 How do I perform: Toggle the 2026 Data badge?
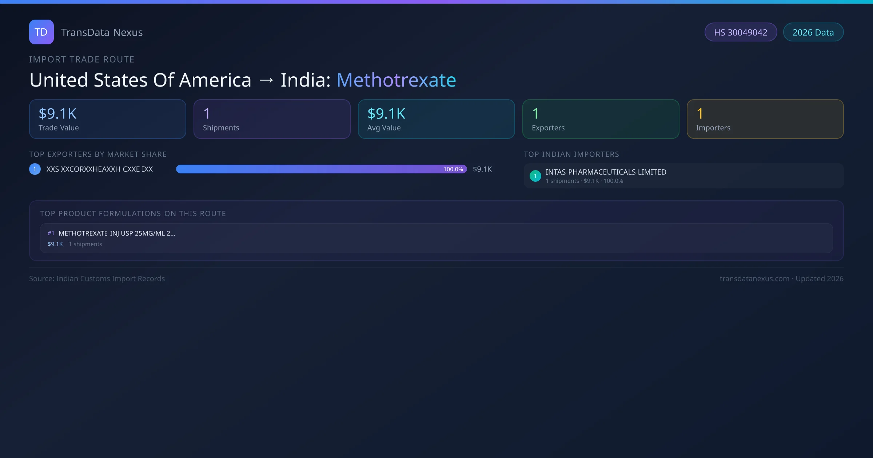pyautogui.click(x=813, y=32)
